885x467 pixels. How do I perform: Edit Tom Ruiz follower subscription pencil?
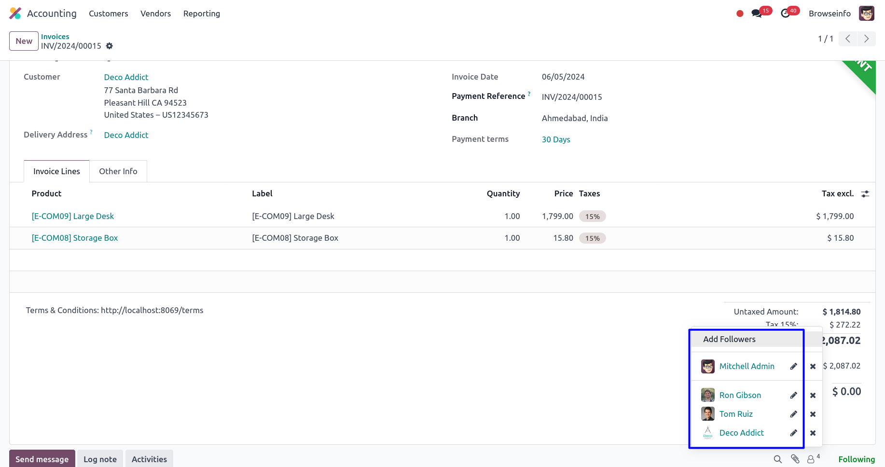point(793,414)
